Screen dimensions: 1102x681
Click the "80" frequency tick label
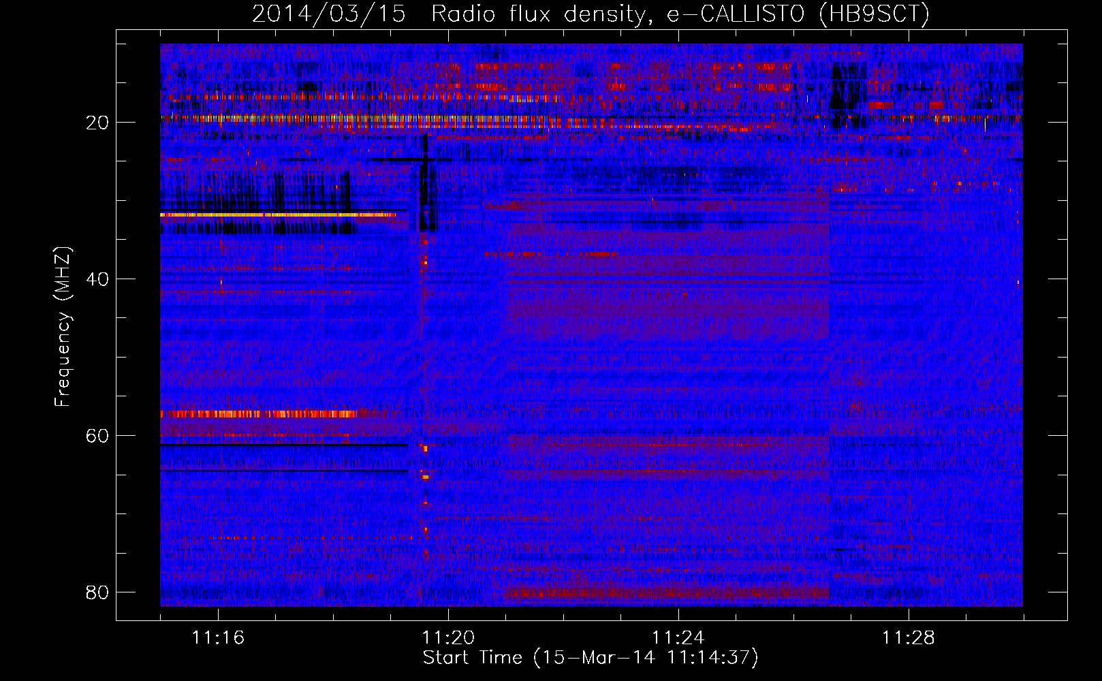tap(97, 592)
